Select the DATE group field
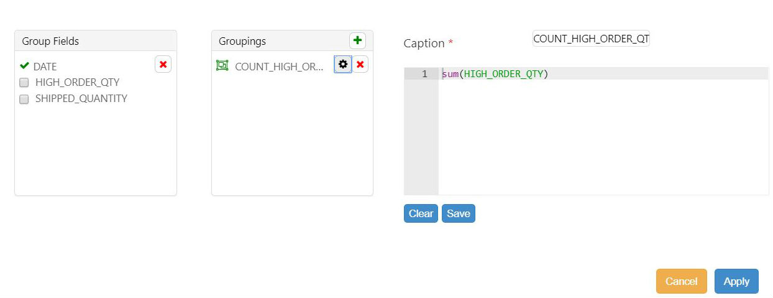This screenshot has width=773, height=298. click(45, 67)
